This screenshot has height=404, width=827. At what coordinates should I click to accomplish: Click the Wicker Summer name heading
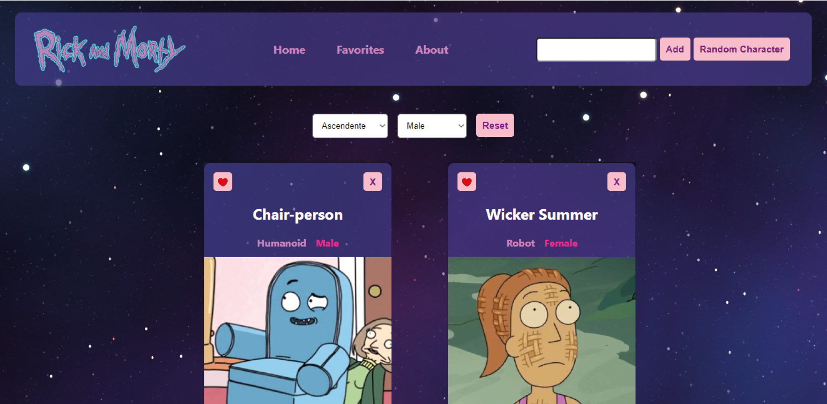pyautogui.click(x=542, y=215)
